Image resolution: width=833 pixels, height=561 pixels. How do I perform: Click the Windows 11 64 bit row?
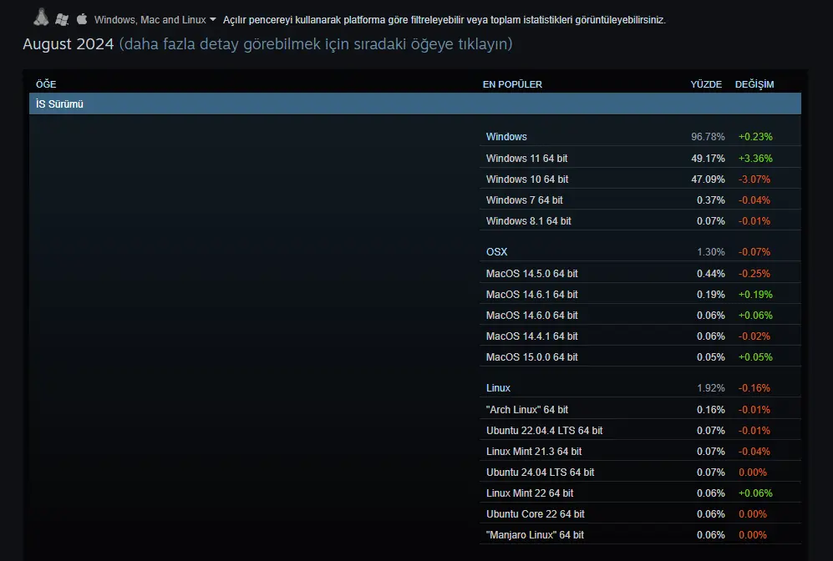tap(640, 158)
